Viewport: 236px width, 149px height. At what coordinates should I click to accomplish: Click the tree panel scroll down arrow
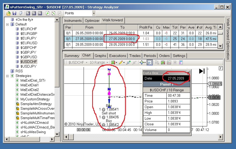(57, 134)
